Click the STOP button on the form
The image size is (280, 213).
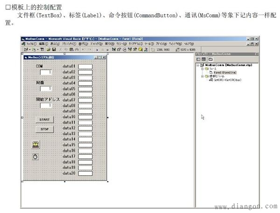point(45,129)
